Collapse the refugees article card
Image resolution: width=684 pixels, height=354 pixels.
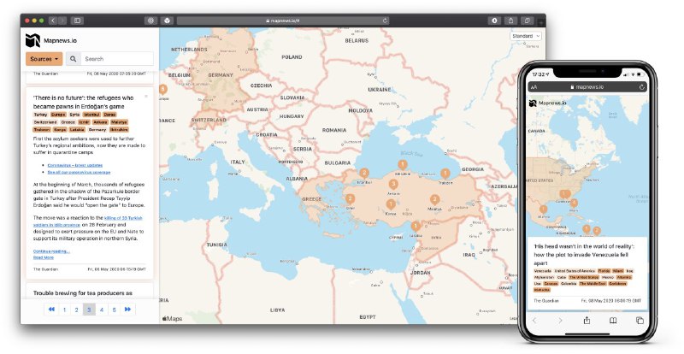(145, 96)
